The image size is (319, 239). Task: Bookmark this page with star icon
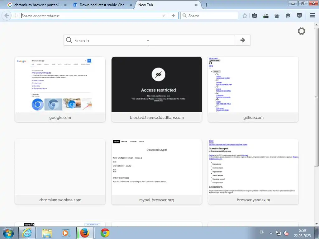(245, 16)
